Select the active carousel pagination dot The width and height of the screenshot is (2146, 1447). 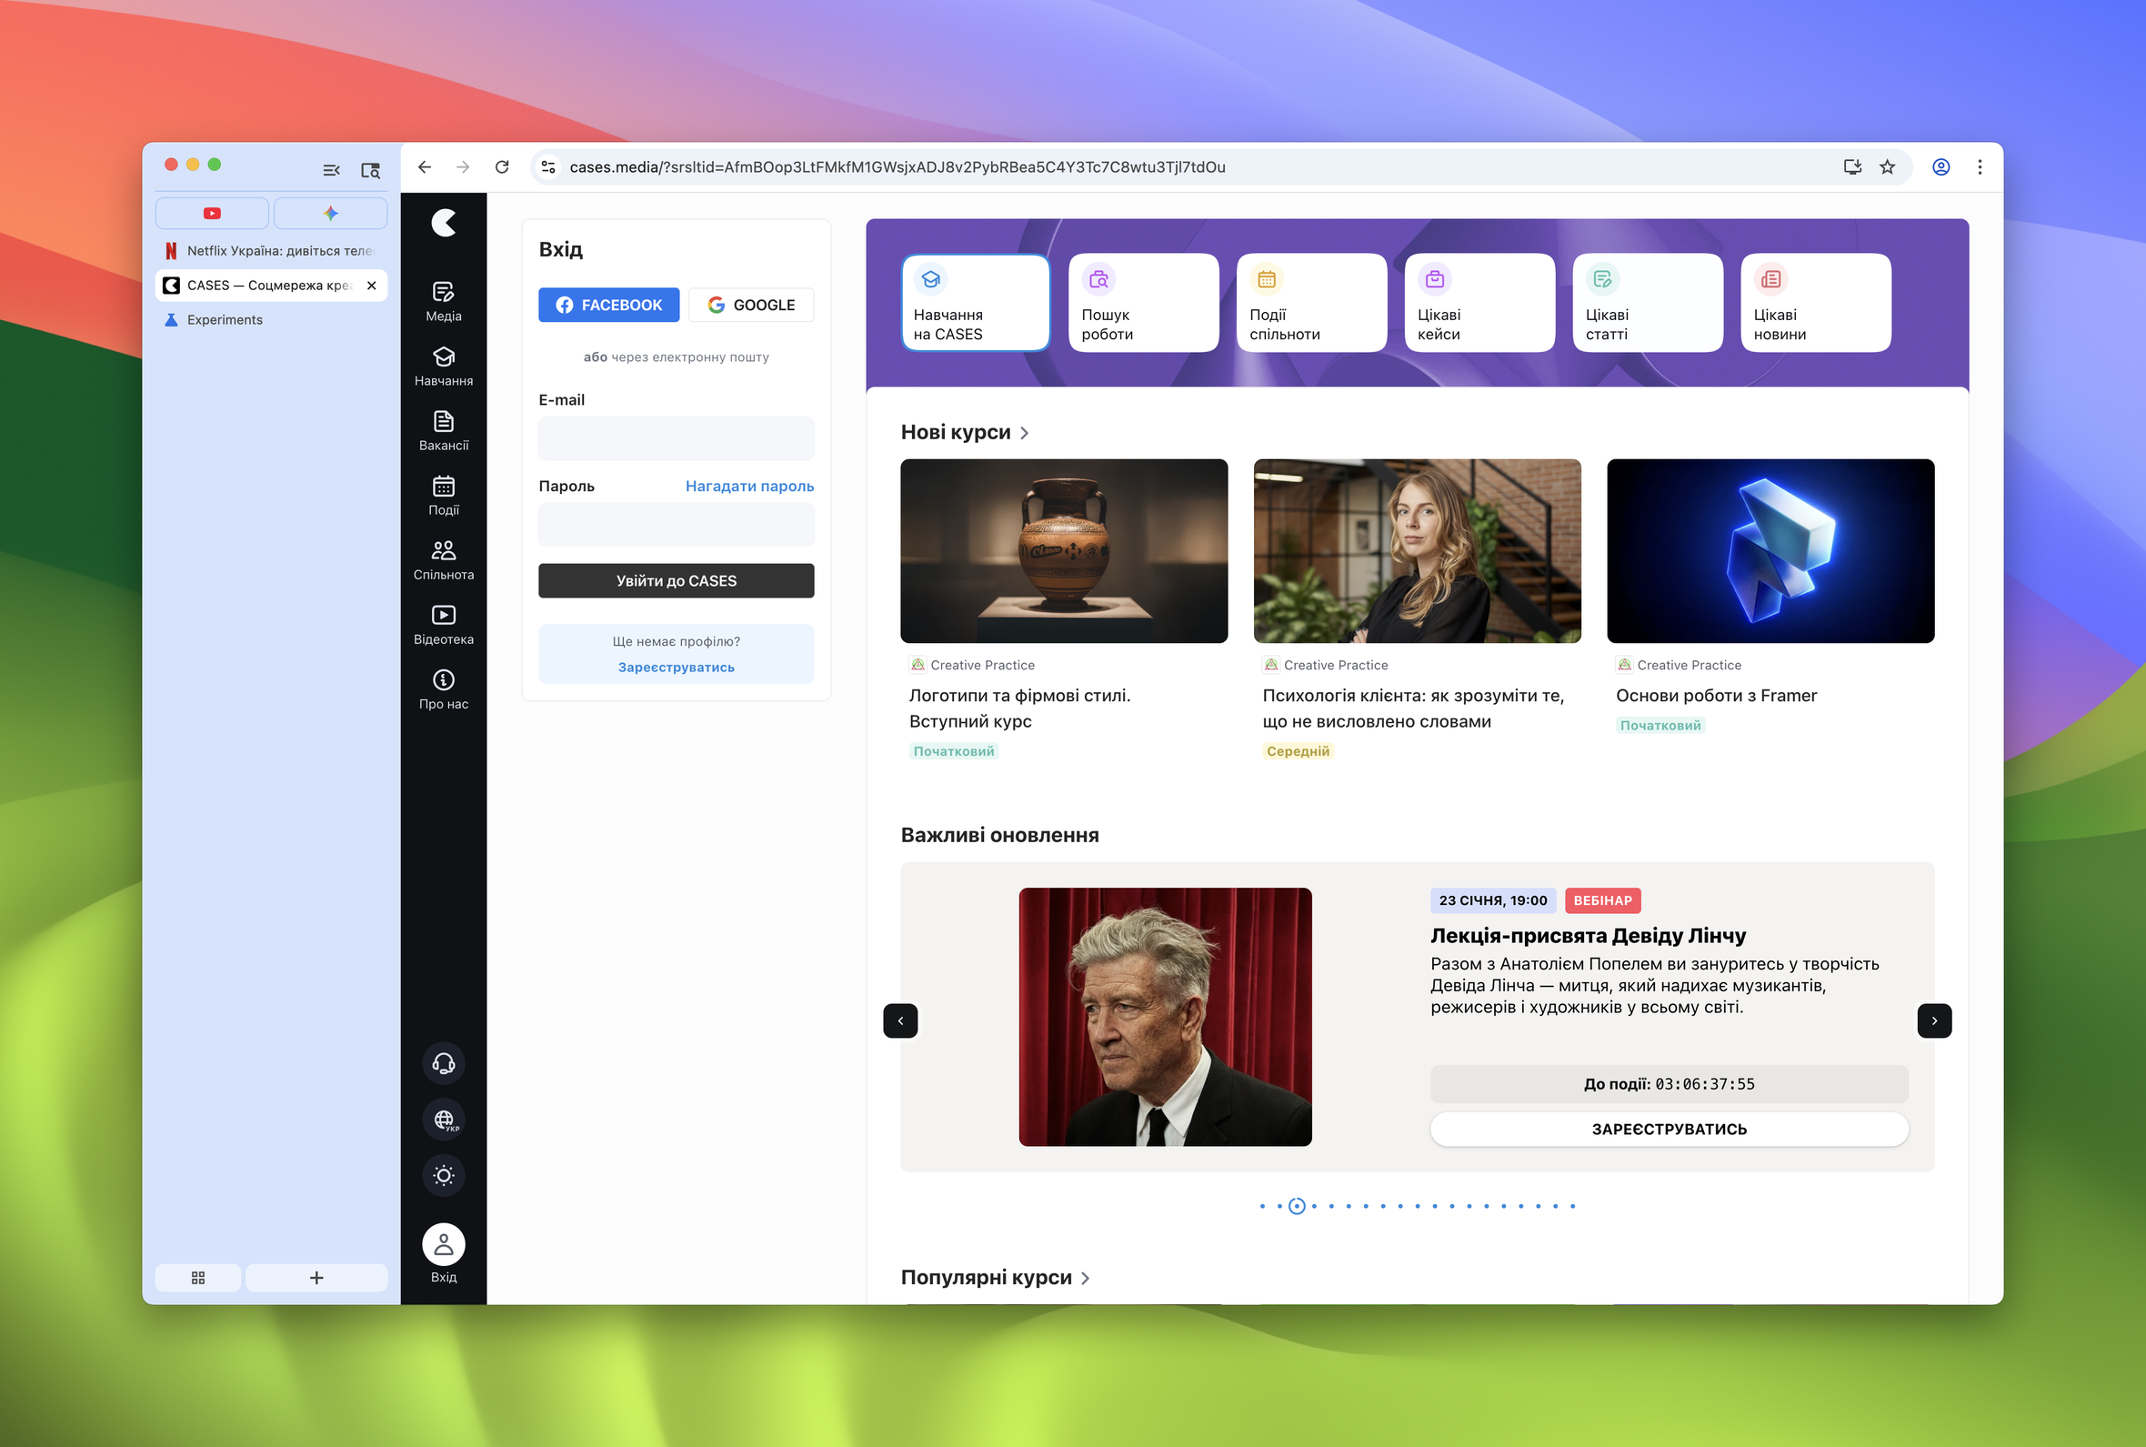pyautogui.click(x=1297, y=1206)
